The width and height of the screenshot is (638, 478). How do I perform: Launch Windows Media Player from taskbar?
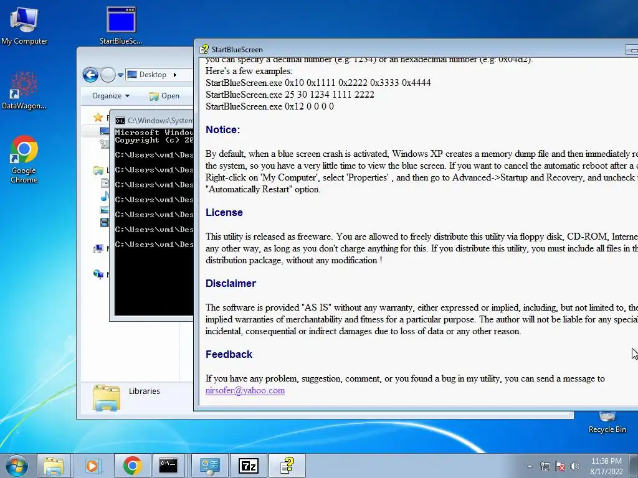(x=92, y=466)
